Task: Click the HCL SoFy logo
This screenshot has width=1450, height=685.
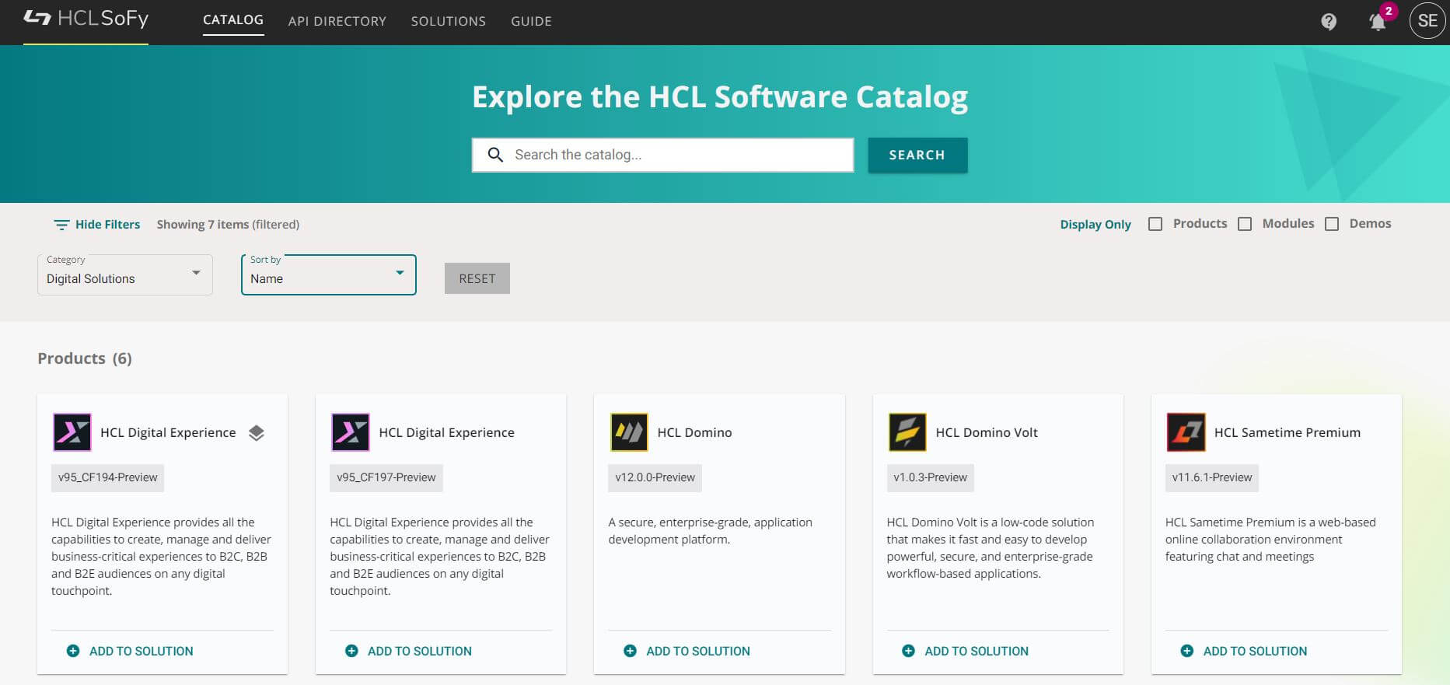Action: tap(86, 19)
